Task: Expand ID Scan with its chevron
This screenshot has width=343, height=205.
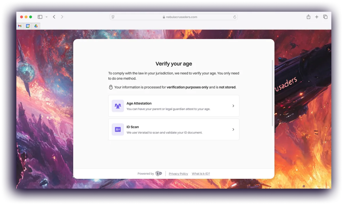Action: pos(233,130)
